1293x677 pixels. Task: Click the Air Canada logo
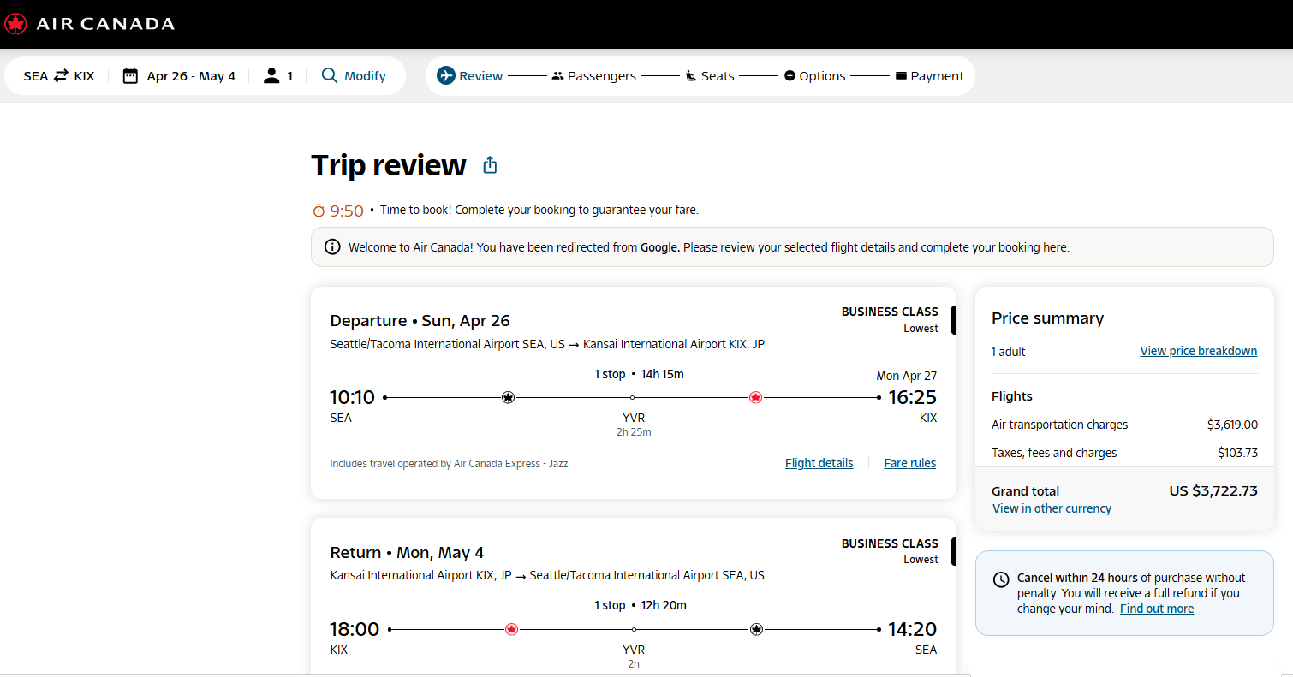[x=15, y=23]
